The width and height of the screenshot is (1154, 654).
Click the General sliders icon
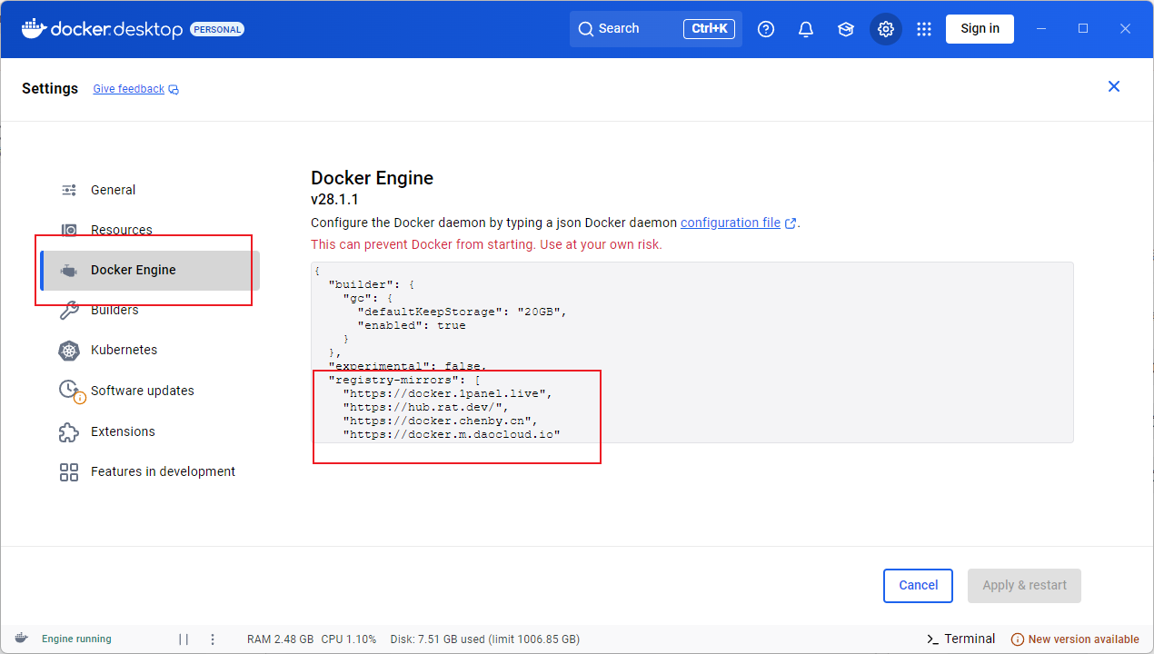(69, 190)
